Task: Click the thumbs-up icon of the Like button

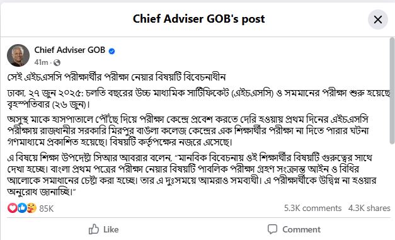Action: pyautogui.click(x=94, y=229)
